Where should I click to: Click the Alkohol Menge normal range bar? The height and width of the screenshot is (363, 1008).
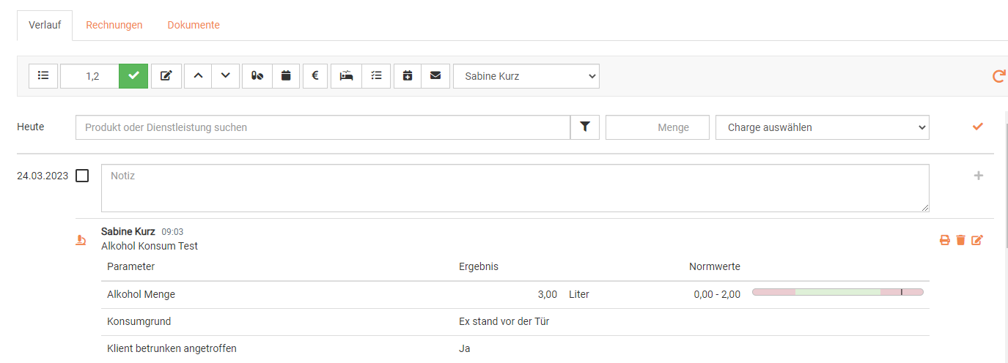[x=837, y=292]
